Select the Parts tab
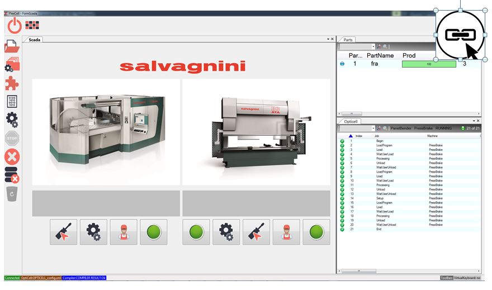The image size is (492, 290). 348,40
